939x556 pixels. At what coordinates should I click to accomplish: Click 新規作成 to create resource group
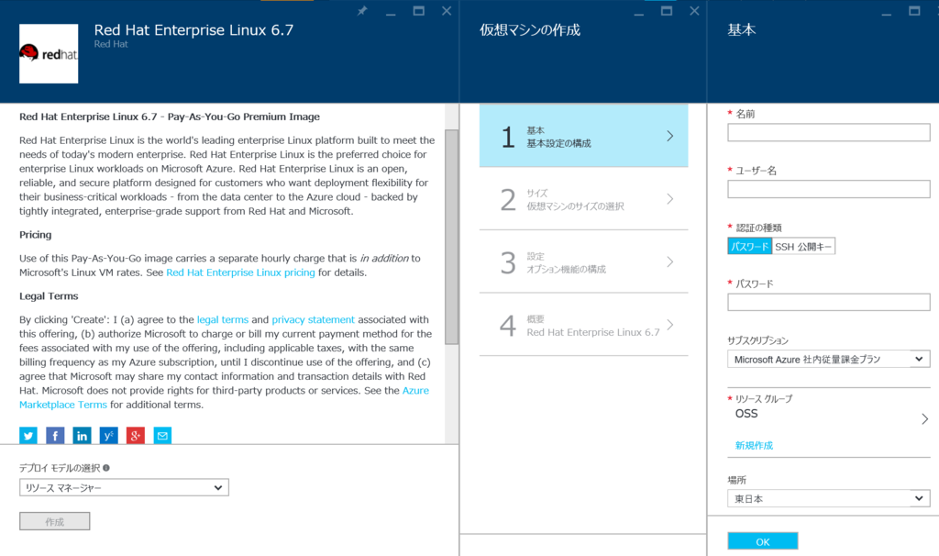point(754,445)
